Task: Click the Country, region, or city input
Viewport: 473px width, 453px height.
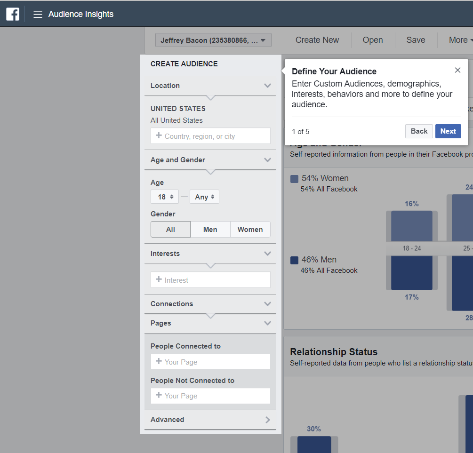Action: pyautogui.click(x=210, y=136)
